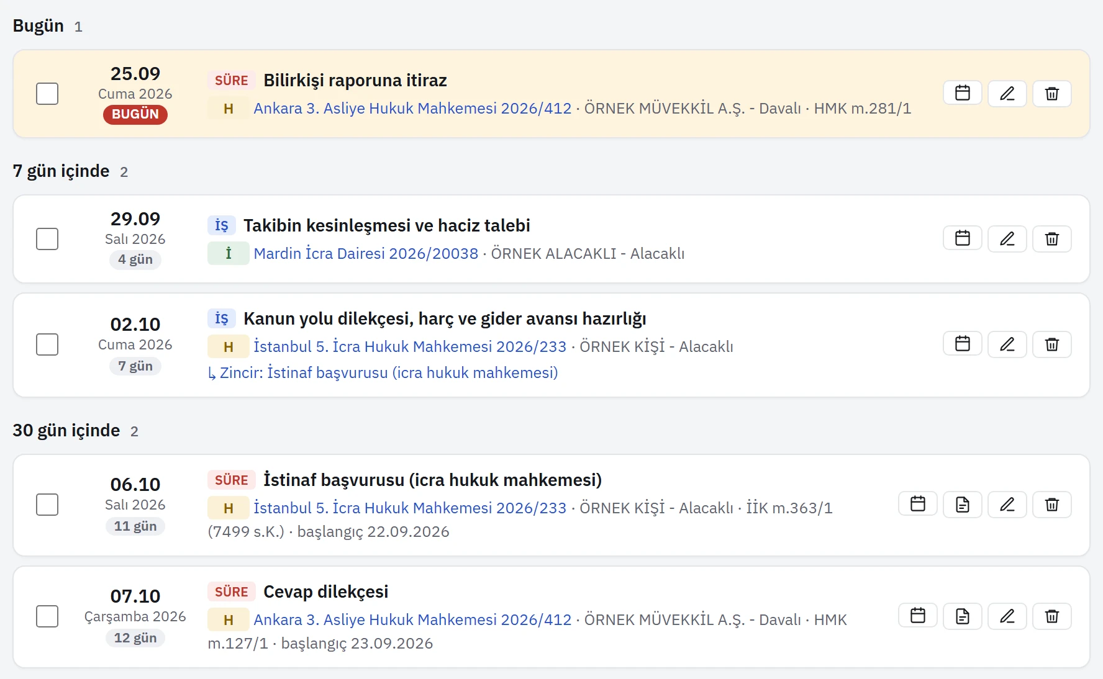The width and height of the screenshot is (1103, 679).
Task: Open Ankara 3. Asliye Hukuk Mahkemesi link in Bilirkişi row
Action: point(412,109)
